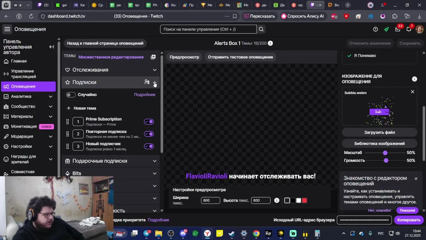The image size is (426, 240).
Task: Open the browser extensions puzzle icon
Action: pyautogui.click(x=395, y=16)
